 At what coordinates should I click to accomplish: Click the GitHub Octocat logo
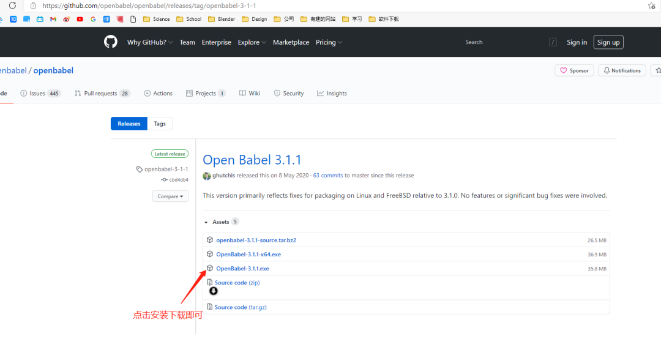[110, 42]
